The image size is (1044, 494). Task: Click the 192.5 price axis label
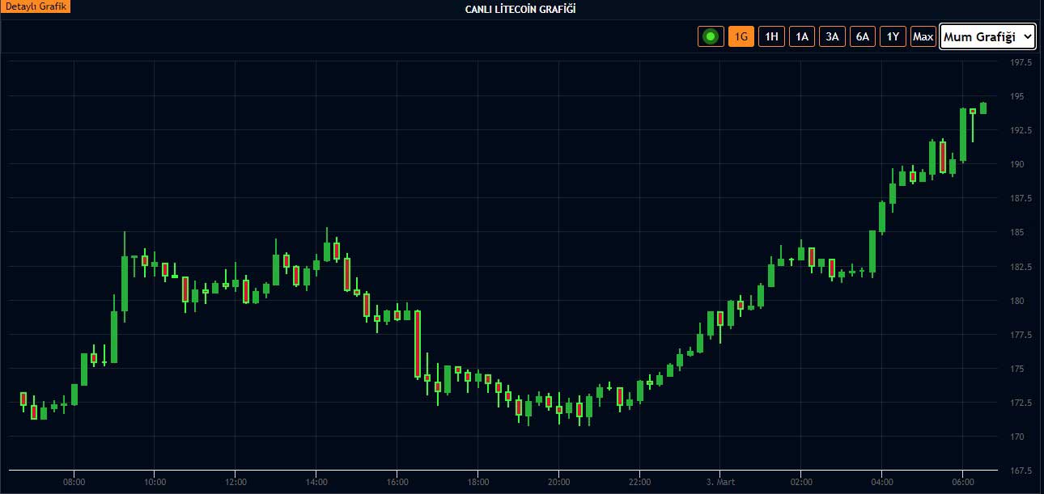pos(1021,130)
